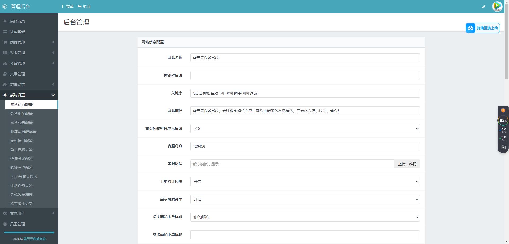
Task: Expand the 分站管理 chevron
Action: pyautogui.click(x=53, y=63)
